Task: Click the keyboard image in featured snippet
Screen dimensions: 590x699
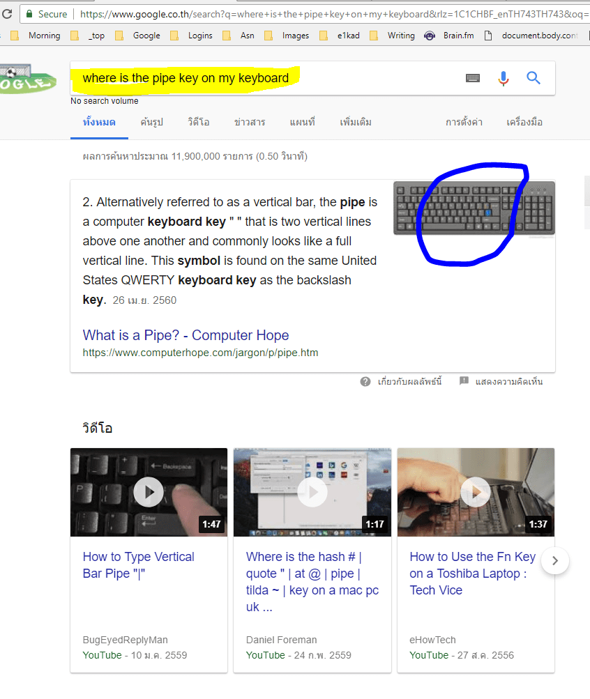Action: click(x=474, y=208)
